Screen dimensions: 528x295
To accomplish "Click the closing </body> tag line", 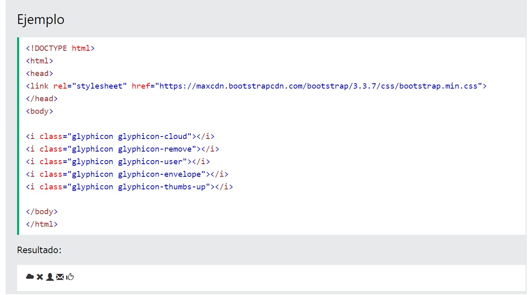I will tap(42, 212).
